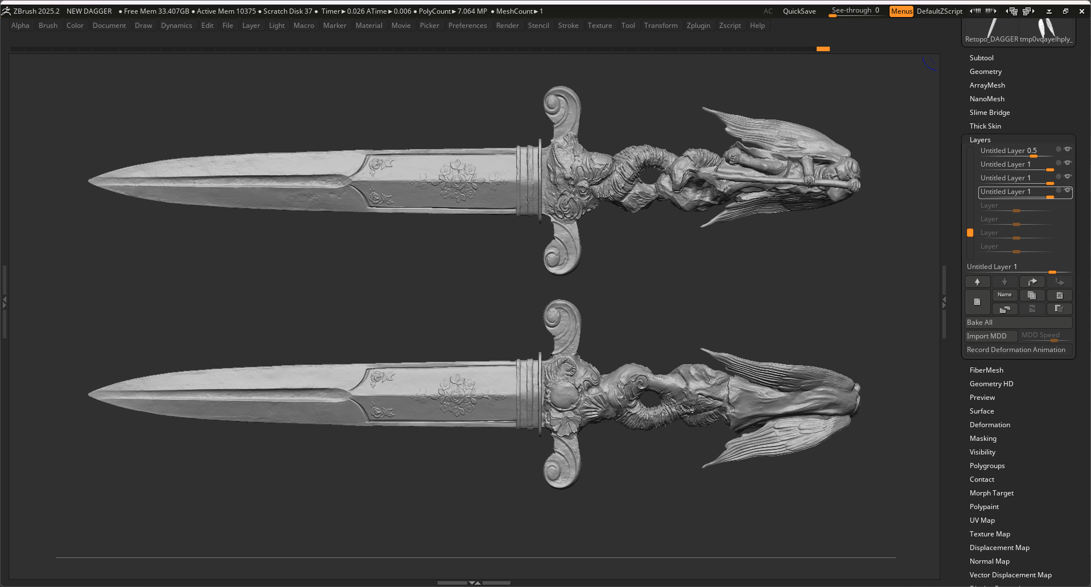The image size is (1091, 587).
Task: Click the QuickSave button
Action: [799, 11]
